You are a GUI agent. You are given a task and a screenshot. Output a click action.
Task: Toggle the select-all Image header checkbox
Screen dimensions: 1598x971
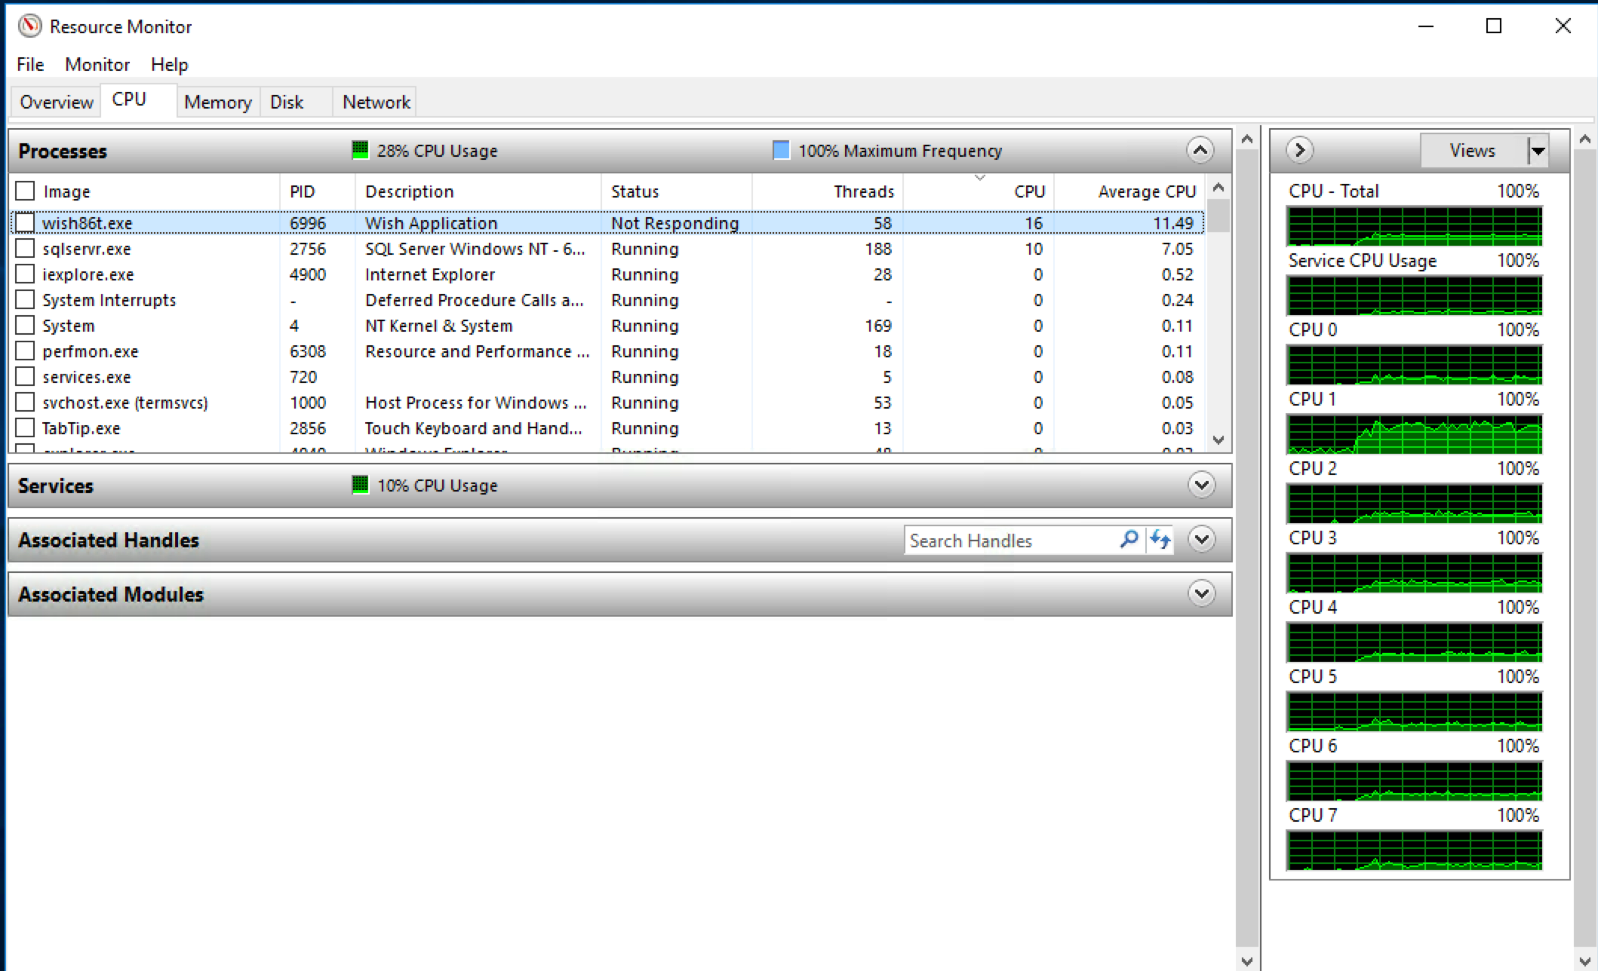pos(25,191)
